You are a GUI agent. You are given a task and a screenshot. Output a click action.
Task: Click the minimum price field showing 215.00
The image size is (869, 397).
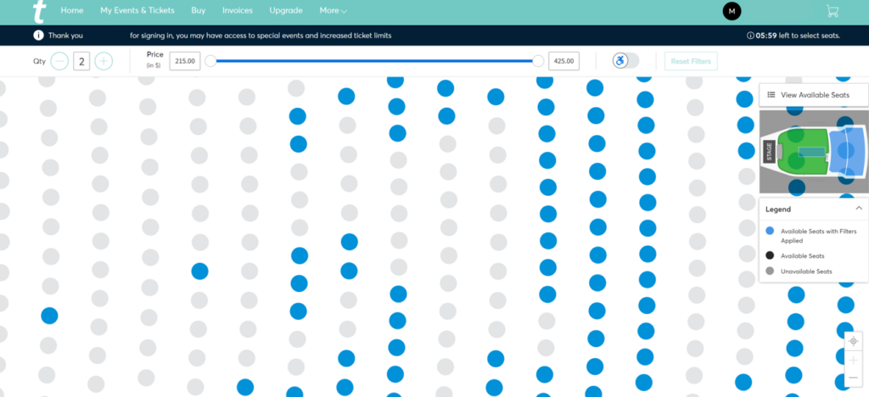tap(185, 61)
